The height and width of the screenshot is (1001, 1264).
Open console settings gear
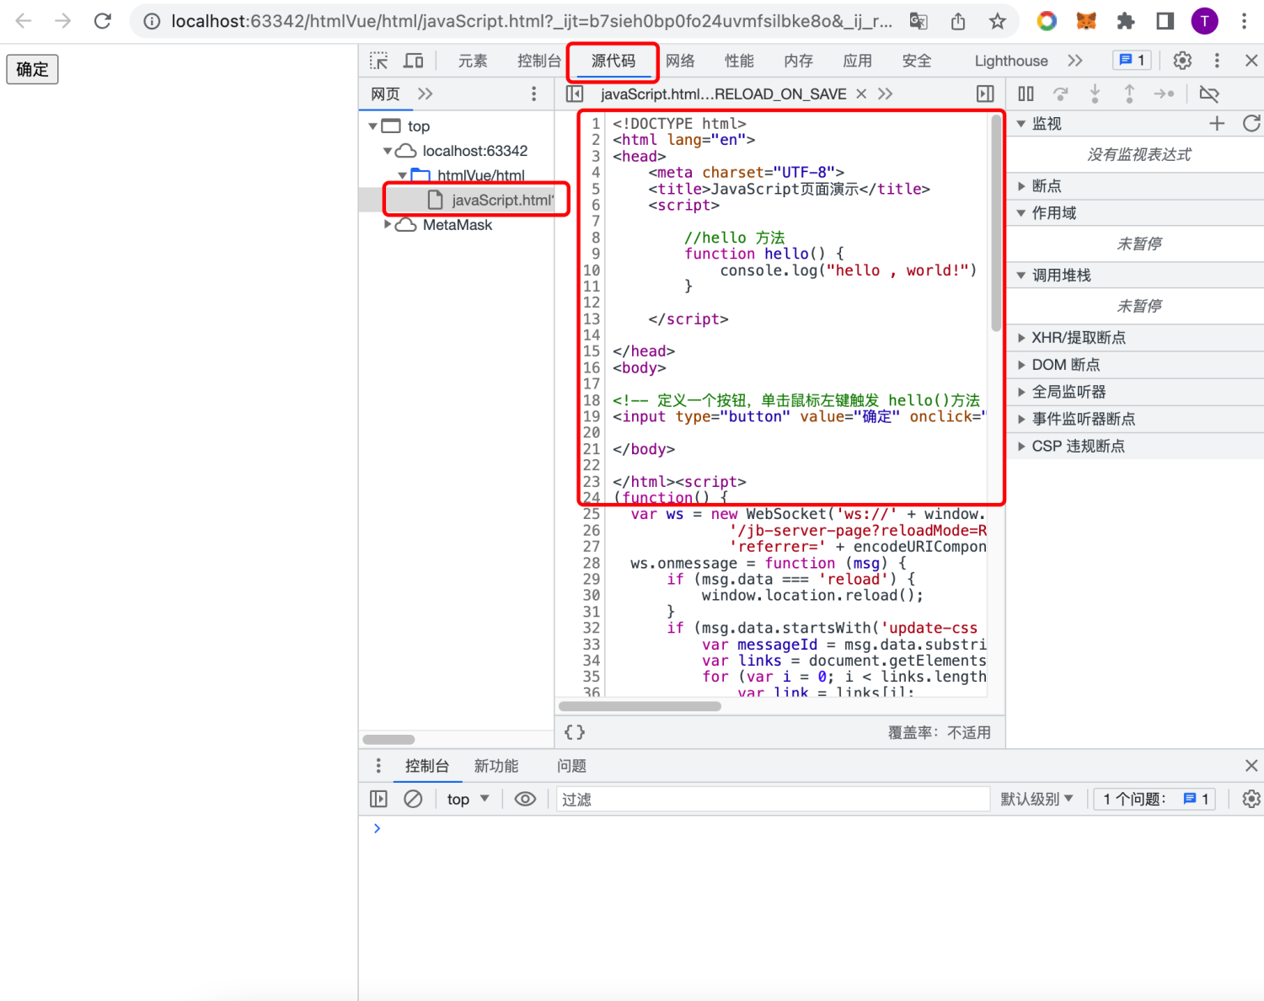tap(1251, 799)
